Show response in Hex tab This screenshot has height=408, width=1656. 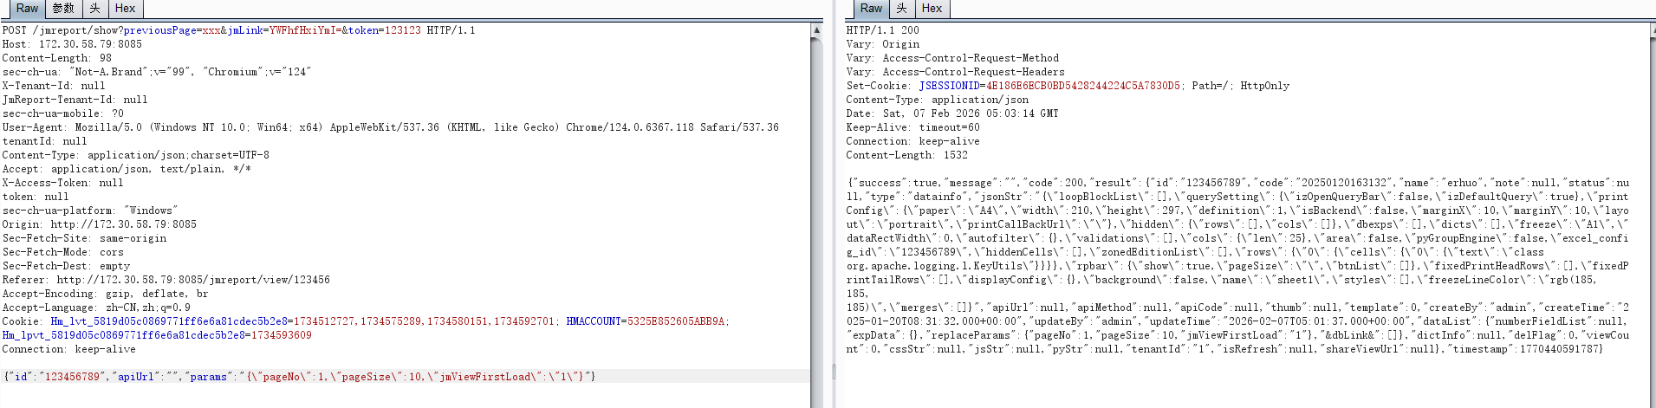[x=932, y=9]
